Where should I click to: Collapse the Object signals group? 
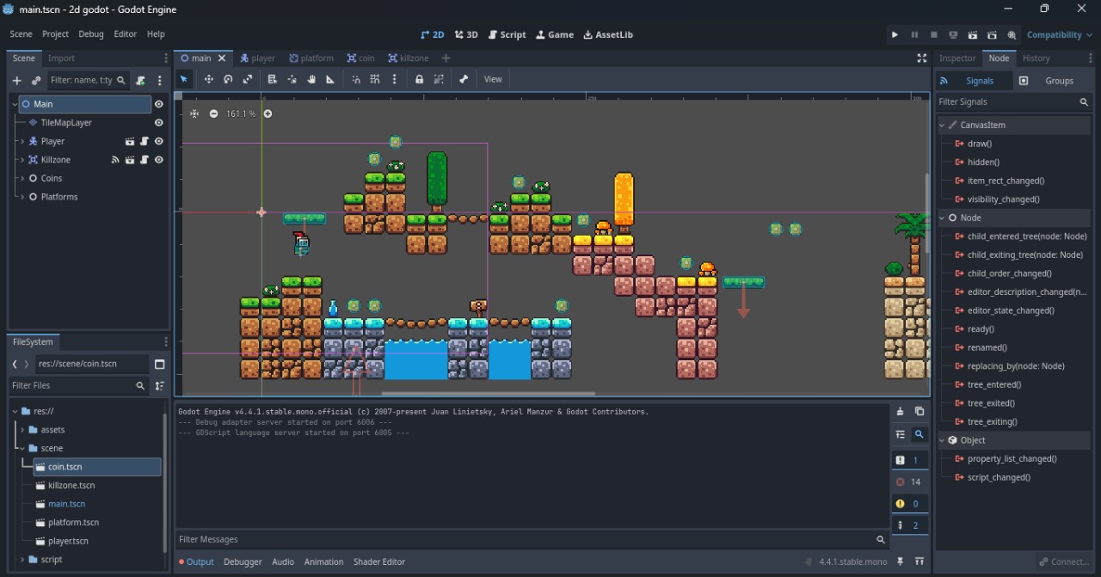(x=943, y=440)
